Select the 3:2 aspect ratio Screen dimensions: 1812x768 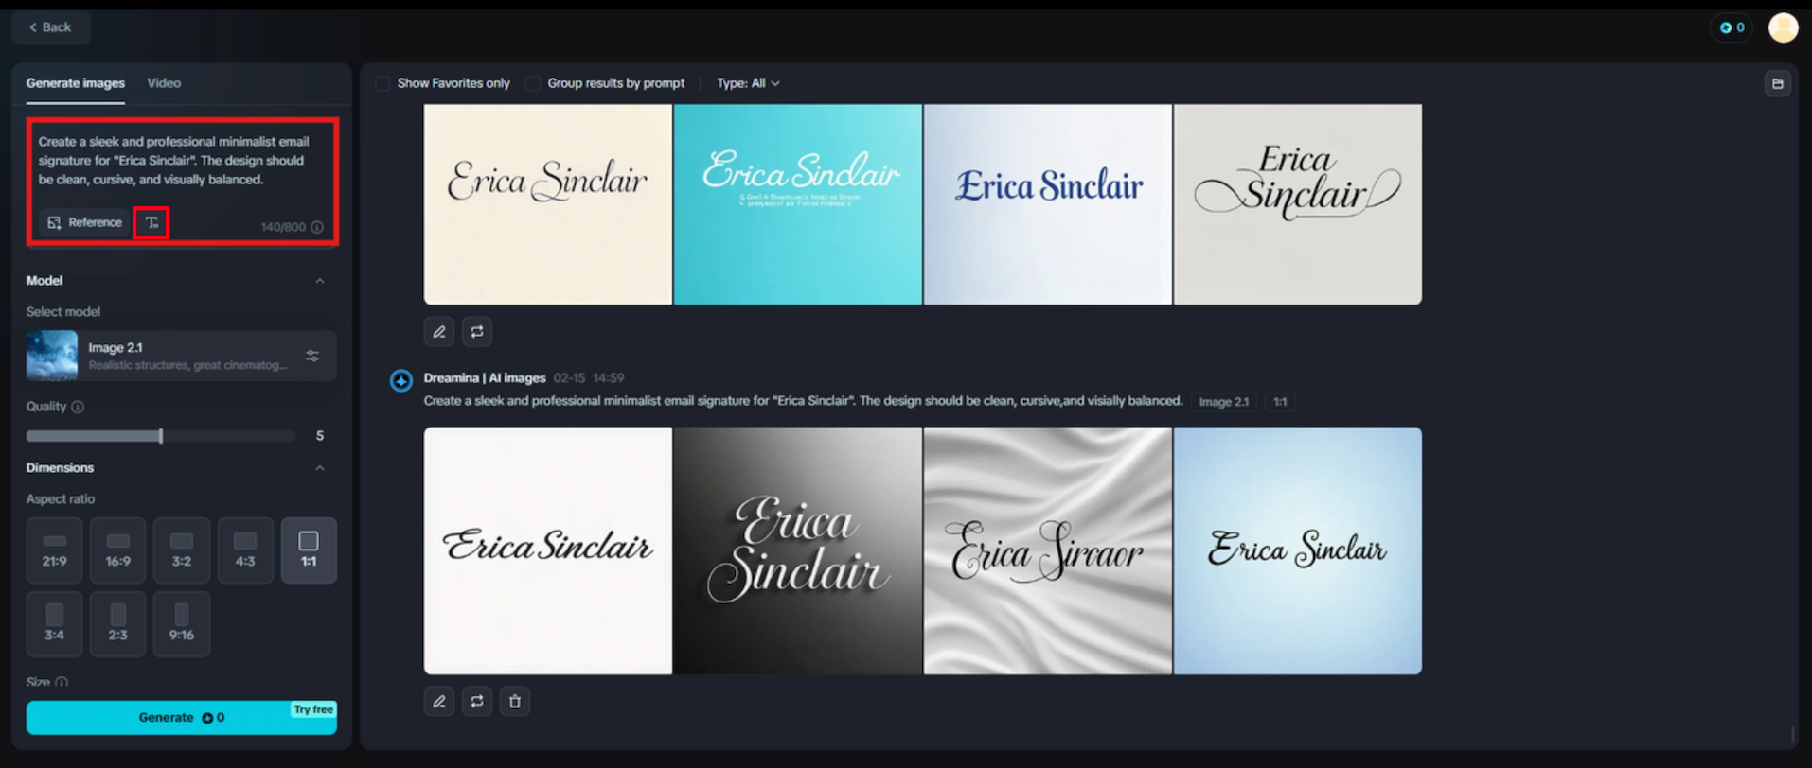pyautogui.click(x=182, y=550)
